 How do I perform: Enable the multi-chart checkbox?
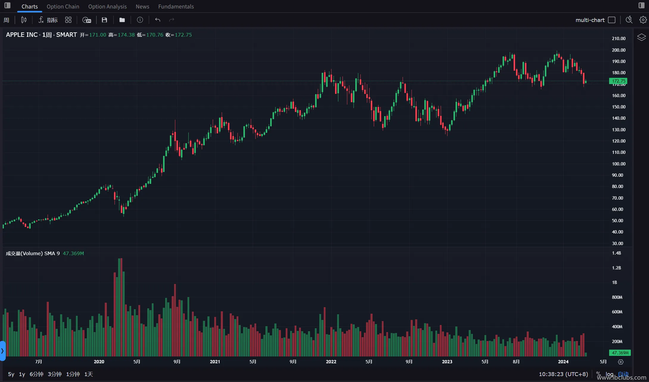(x=612, y=20)
